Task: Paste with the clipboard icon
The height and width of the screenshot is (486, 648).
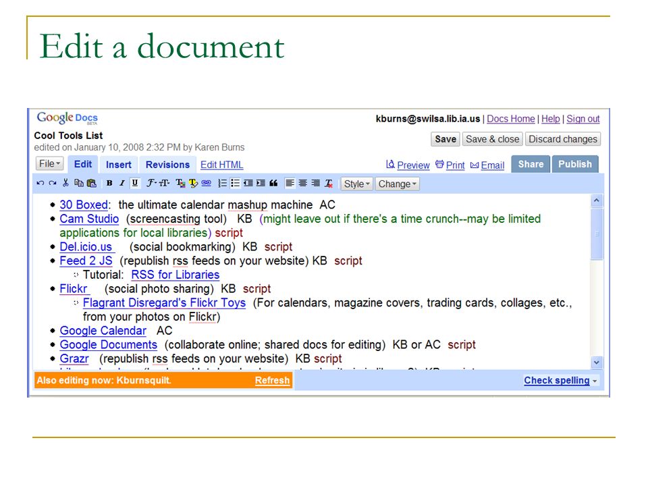Action: point(91,183)
